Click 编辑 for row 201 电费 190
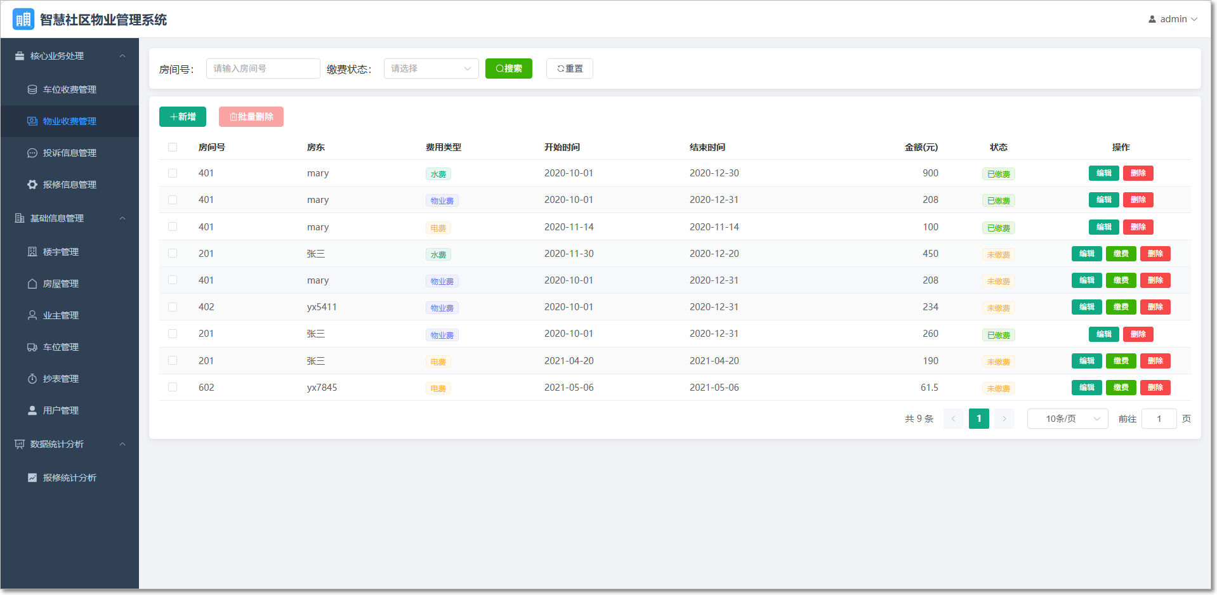 tap(1087, 361)
